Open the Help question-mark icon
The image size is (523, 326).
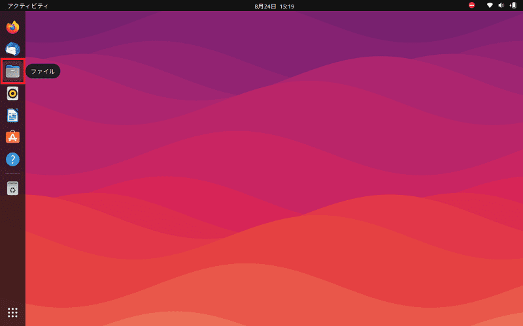12,159
